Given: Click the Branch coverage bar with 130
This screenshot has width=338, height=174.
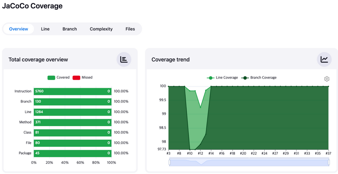Looking at the screenshot, I should [x=73, y=102].
